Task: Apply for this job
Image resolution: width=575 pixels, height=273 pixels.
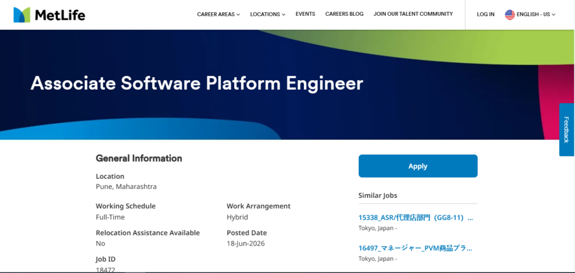Action: [x=418, y=166]
